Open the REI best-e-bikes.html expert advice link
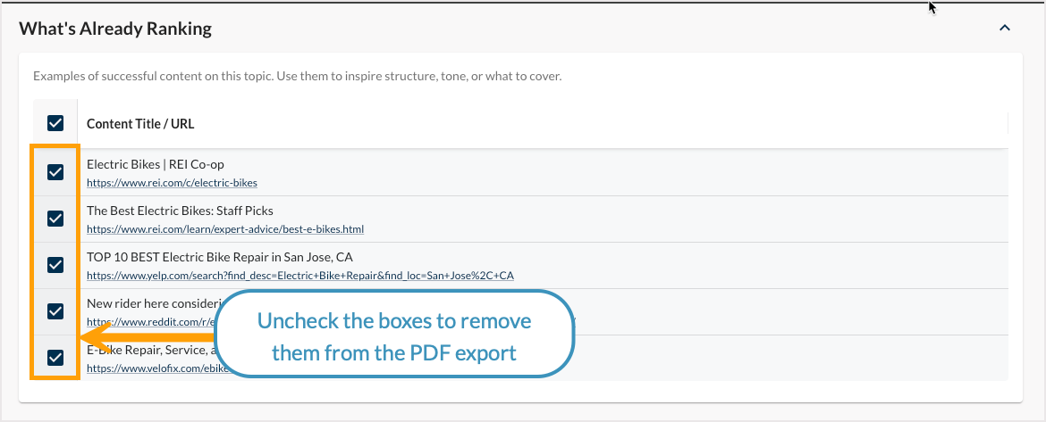The height and width of the screenshot is (422, 1046). coord(224,229)
